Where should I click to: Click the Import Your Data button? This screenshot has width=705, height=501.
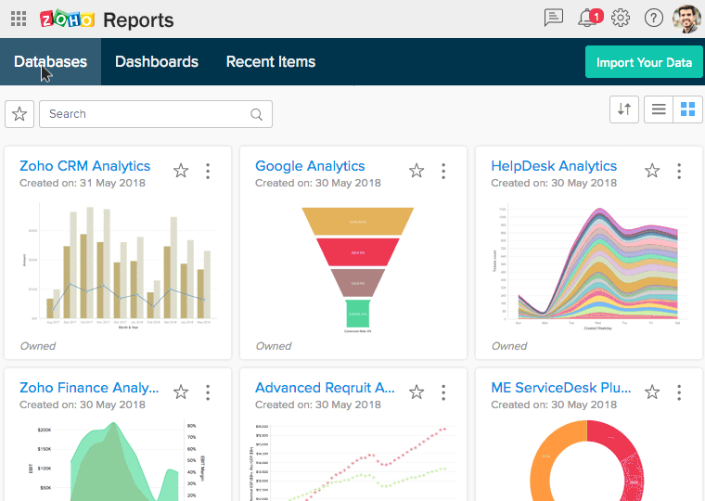644,62
